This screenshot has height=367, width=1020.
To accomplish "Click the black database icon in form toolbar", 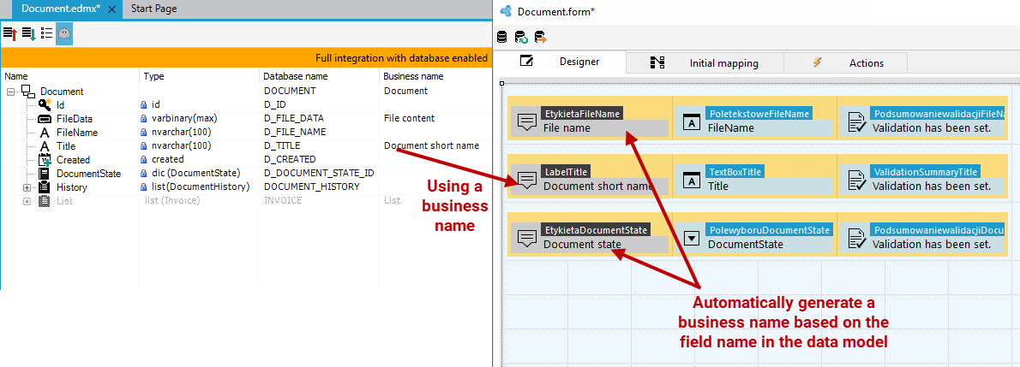I will tap(502, 37).
